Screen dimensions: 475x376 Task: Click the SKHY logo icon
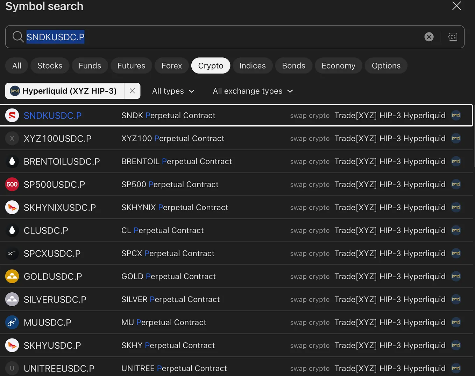click(x=12, y=346)
